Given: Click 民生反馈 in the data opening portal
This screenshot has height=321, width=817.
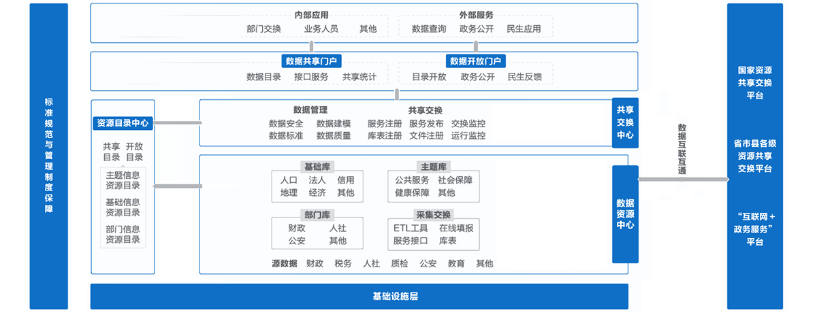Looking at the screenshot, I should 525,77.
